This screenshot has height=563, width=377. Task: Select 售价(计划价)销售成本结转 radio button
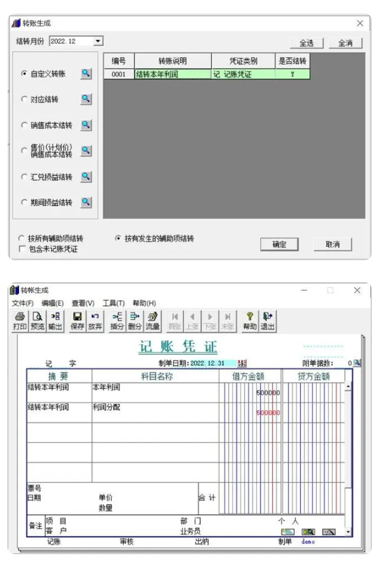tap(24, 150)
